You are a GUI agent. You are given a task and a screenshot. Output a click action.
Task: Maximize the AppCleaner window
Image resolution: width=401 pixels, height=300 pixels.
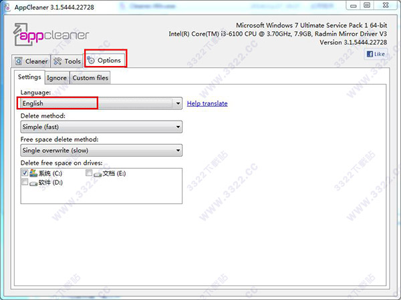tap(367, 5)
